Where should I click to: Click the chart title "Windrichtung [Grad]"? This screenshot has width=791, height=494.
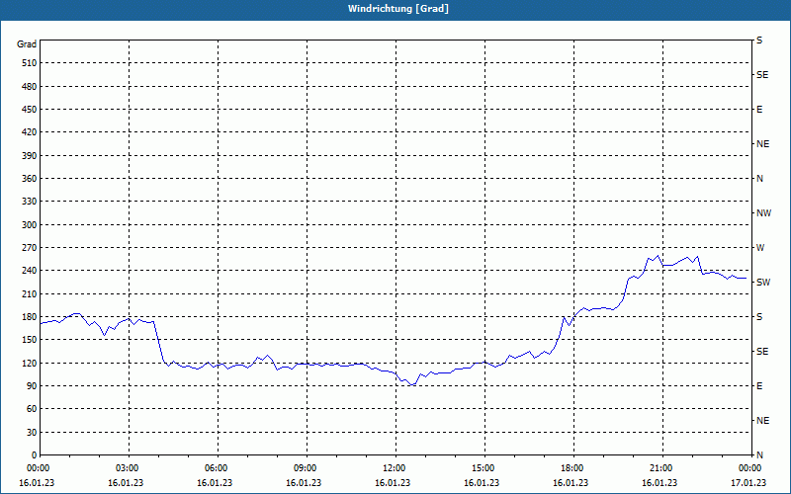pos(398,9)
